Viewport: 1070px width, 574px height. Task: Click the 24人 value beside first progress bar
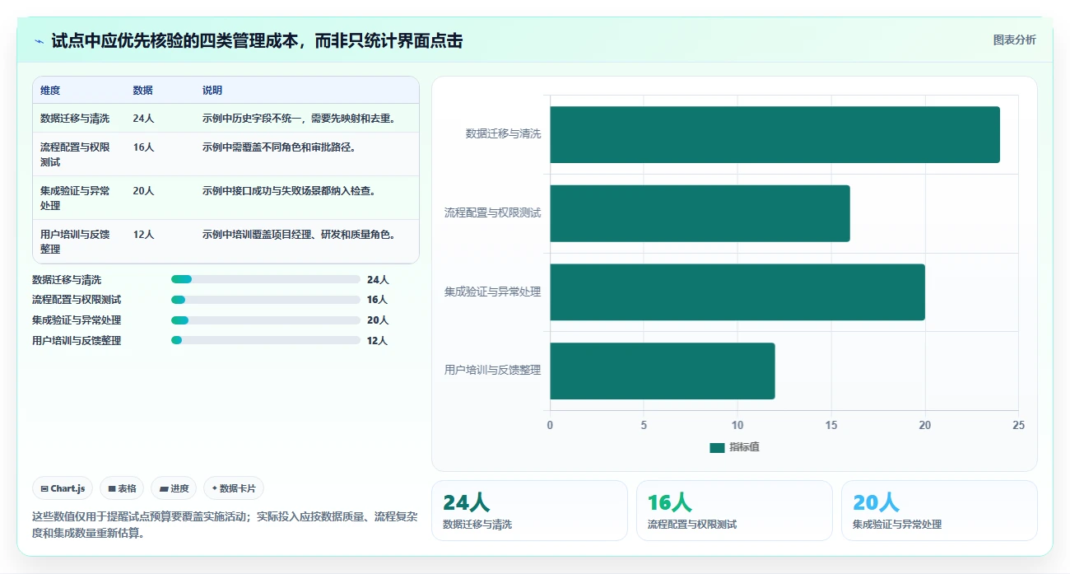(377, 280)
